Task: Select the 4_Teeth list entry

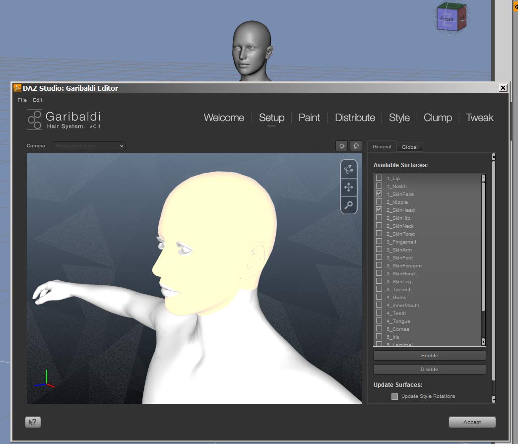Action: [396, 313]
